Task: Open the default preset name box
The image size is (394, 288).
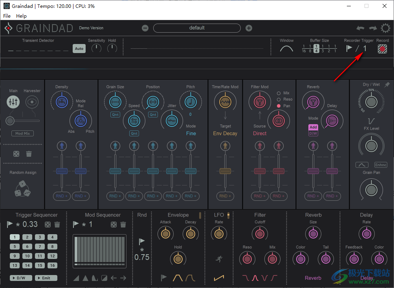Action: (x=197, y=28)
